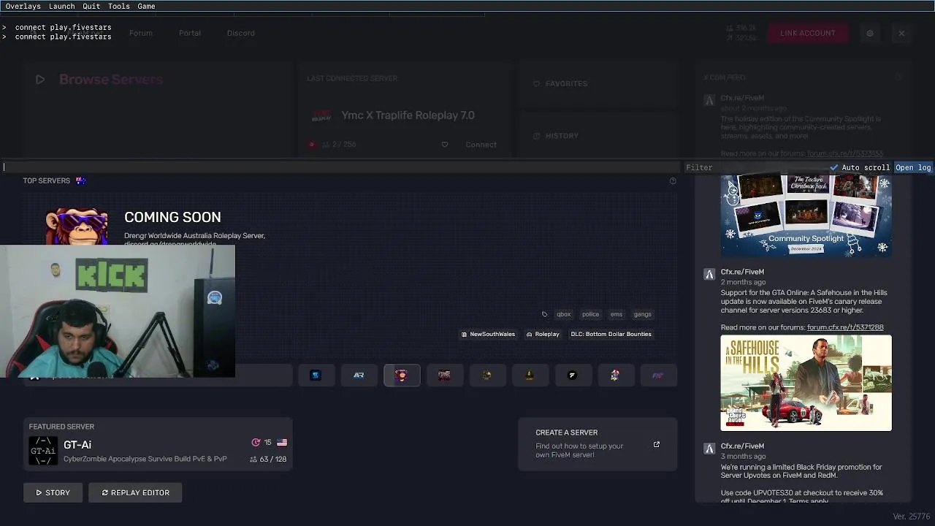The image size is (935, 526).
Task: Select the blue S server icon
Action: (316, 376)
